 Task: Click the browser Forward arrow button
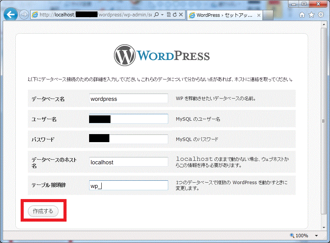pyautogui.click(x=23, y=15)
